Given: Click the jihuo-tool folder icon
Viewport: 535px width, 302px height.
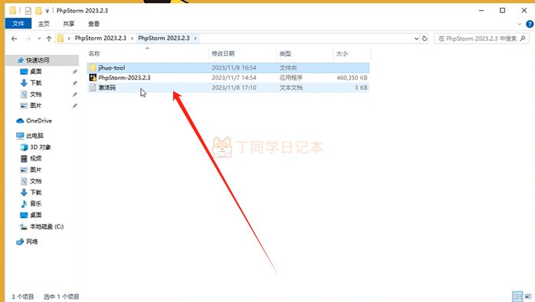Looking at the screenshot, I should click(92, 68).
